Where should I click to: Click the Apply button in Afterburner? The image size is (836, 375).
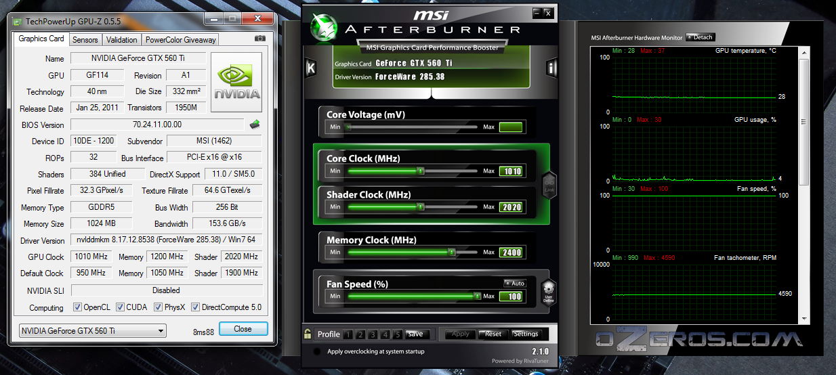click(x=461, y=334)
